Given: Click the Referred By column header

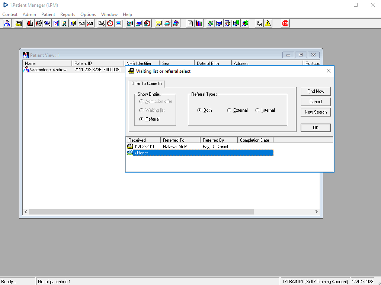Looking at the screenshot, I should 219,140.
